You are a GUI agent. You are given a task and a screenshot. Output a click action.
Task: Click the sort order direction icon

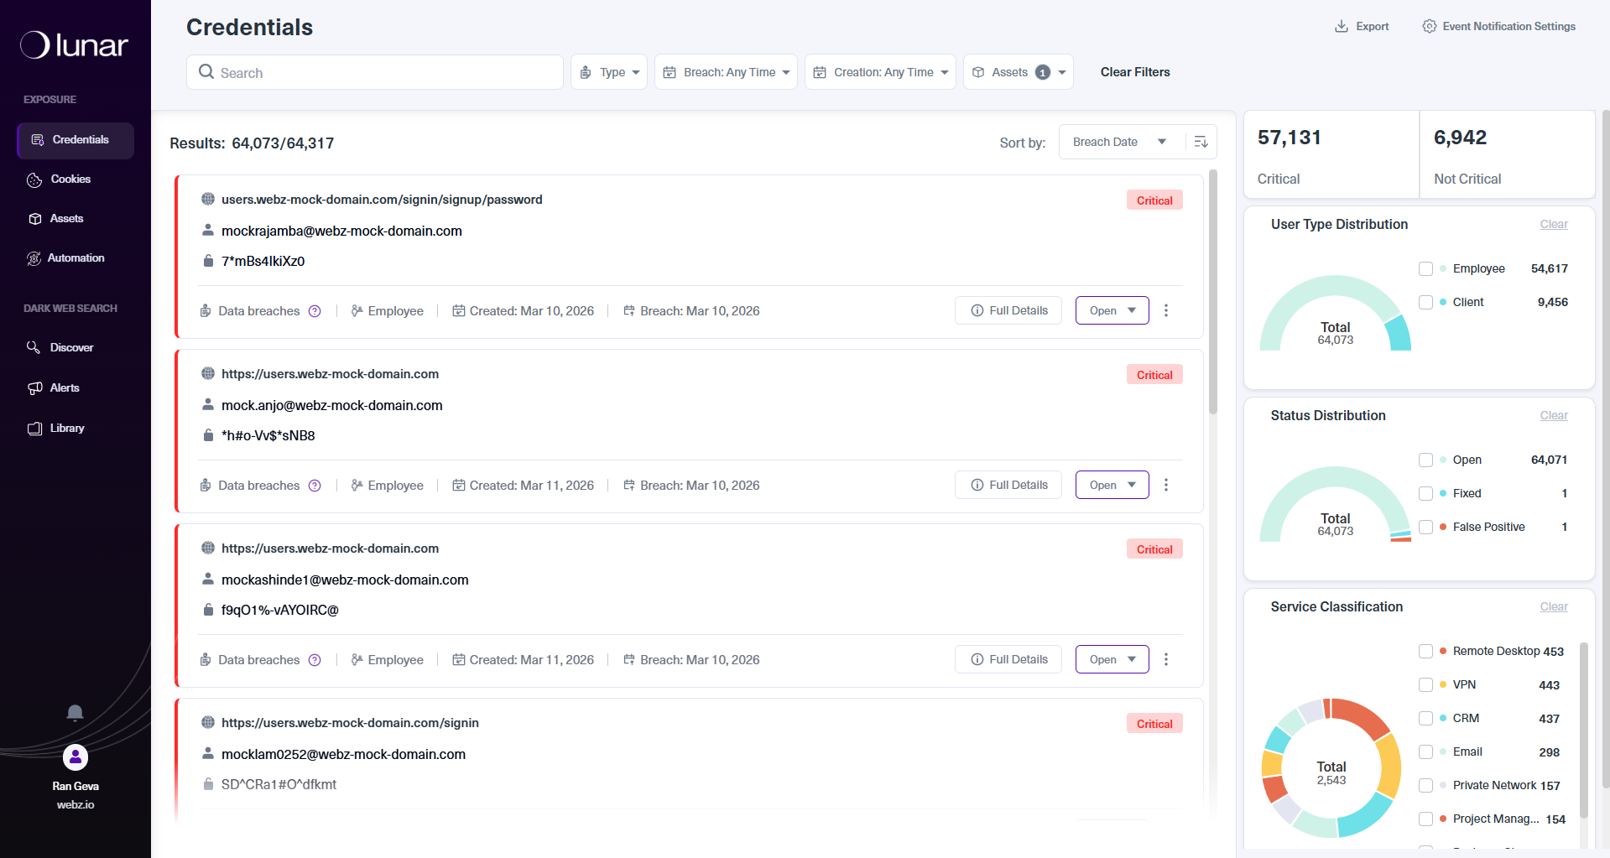coord(1201,142)
